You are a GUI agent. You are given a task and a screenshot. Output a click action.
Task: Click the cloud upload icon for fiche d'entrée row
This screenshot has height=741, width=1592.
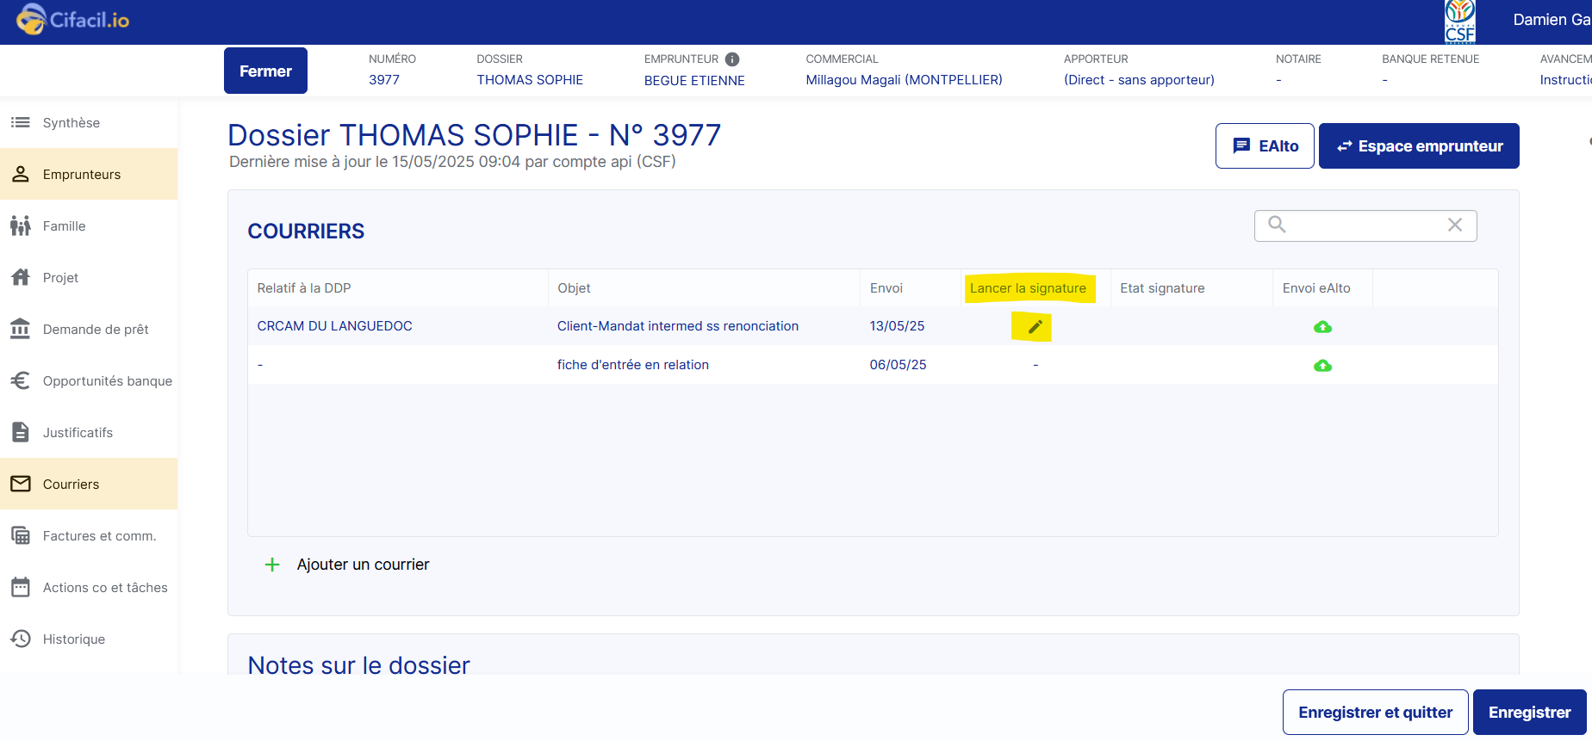(1322, 366)
